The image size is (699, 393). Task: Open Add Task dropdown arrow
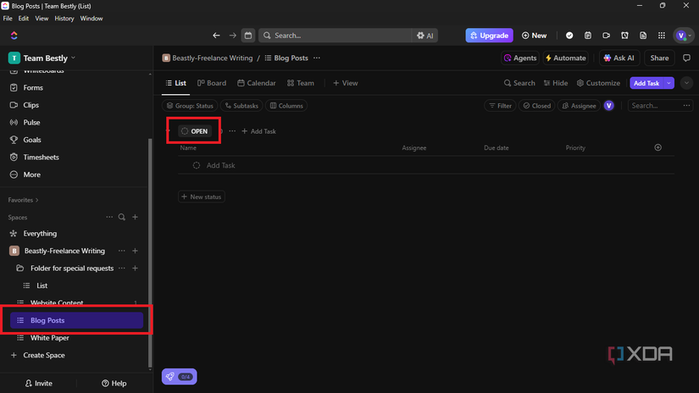tap(668, 83)
